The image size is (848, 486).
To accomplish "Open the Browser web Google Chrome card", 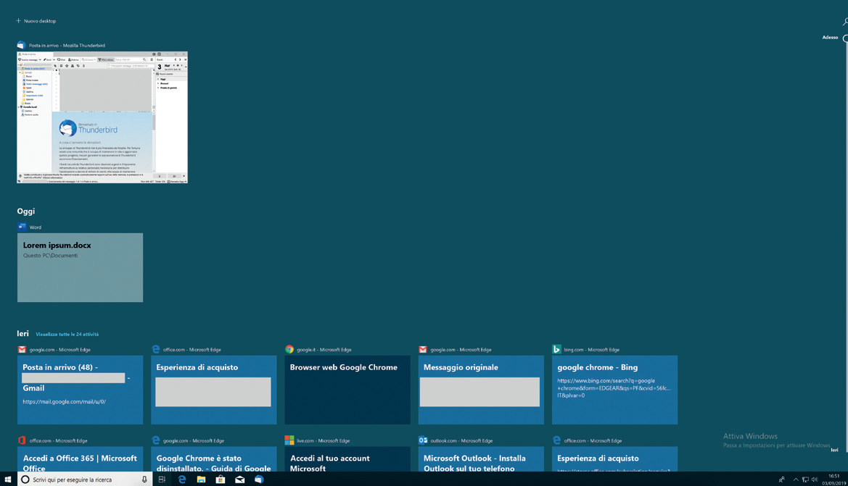I will pyautogui.click(x=347, y=390).
